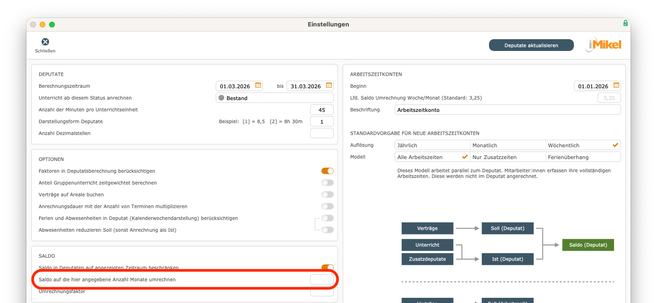Click the green lock icon in title bar

point(625,23)
